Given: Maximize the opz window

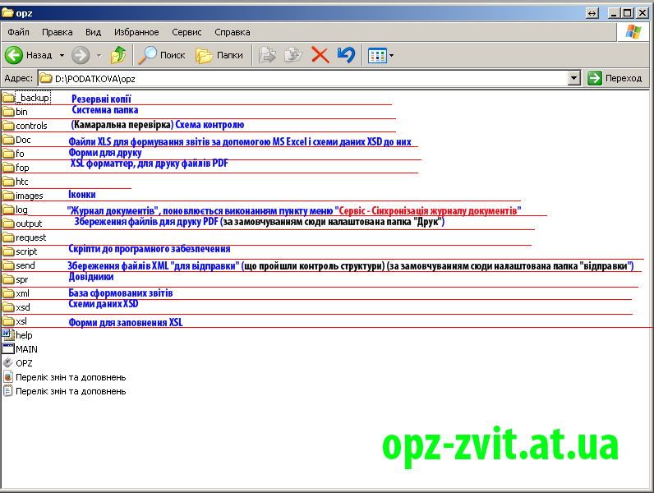Looking at the screenshot, I should pos(628,13).
